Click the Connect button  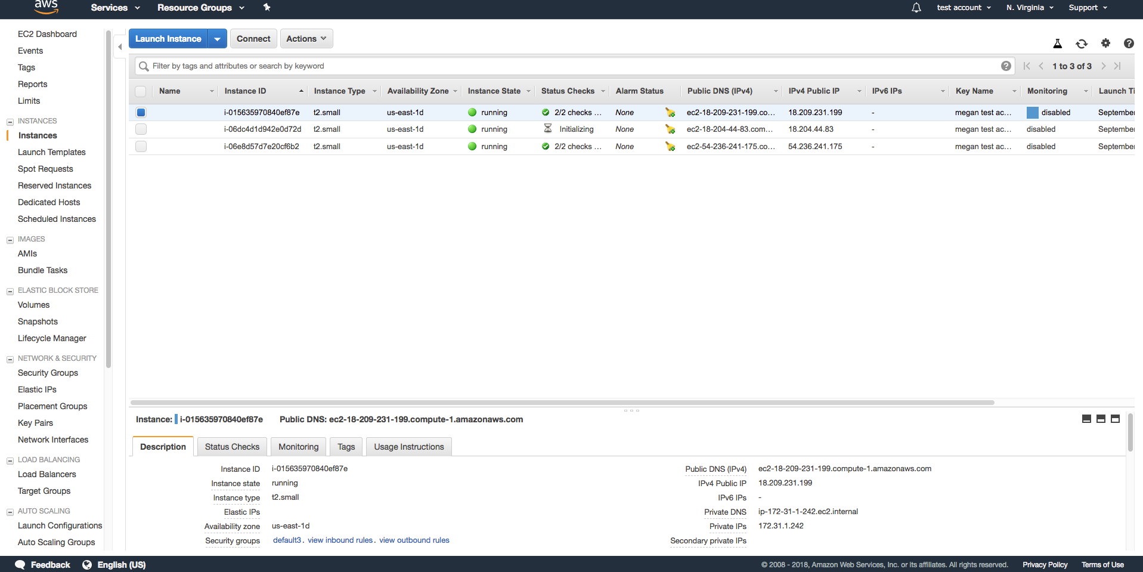pos(253,38)
